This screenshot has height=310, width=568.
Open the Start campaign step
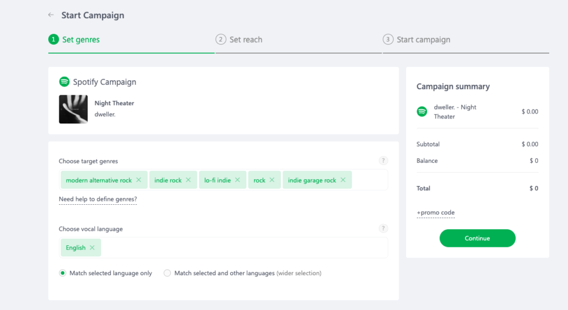[417, 39]
